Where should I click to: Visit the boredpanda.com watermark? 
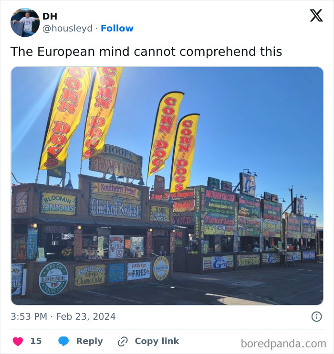click(x=283, y=344)
